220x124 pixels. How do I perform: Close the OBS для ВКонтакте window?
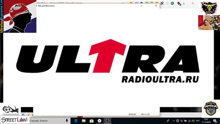pyautogui.click(x=156, y=6)
